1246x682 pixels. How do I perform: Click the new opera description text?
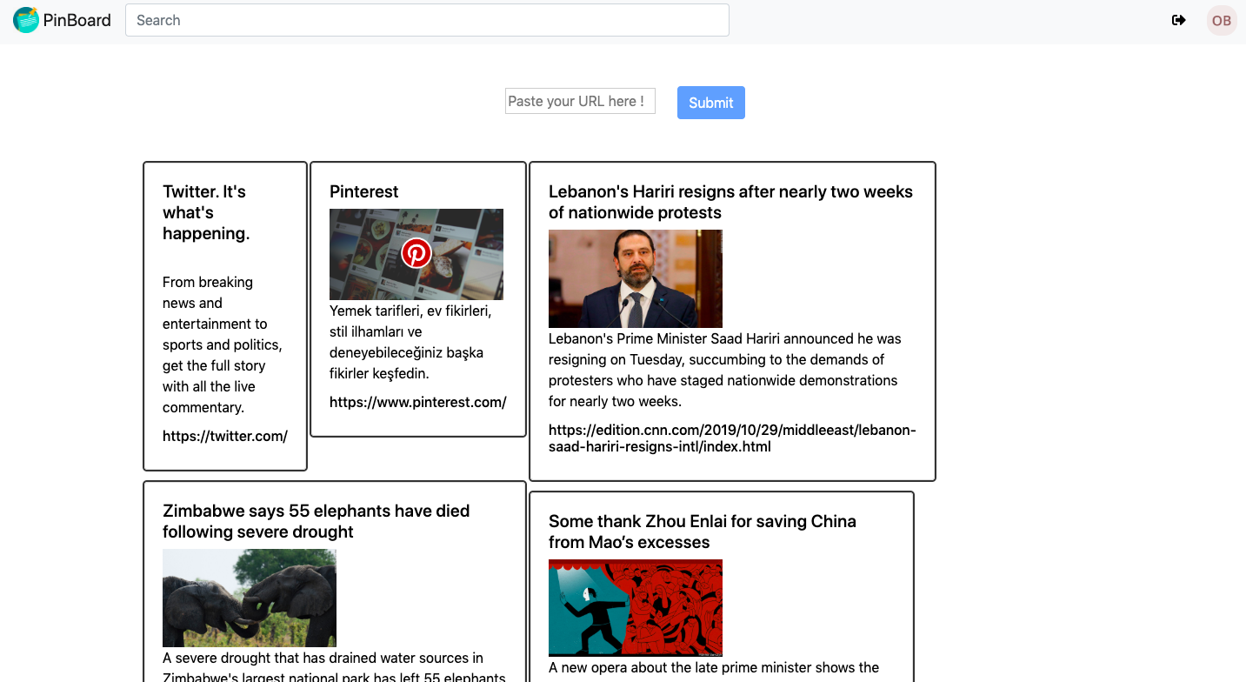(x=714, y=668)
